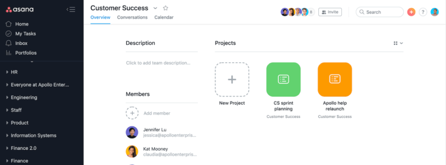Switch to the Calendar tab
The height and width of the screenshot is (165, 446).
click(x=164, y=17)
